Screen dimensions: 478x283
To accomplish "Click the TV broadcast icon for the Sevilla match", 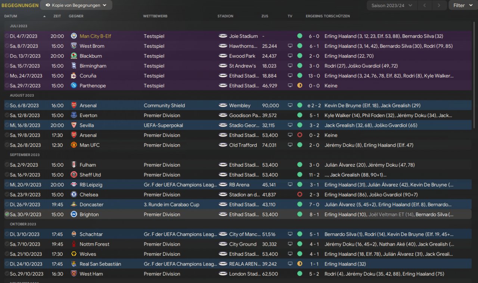I will [x=290, y=125].
